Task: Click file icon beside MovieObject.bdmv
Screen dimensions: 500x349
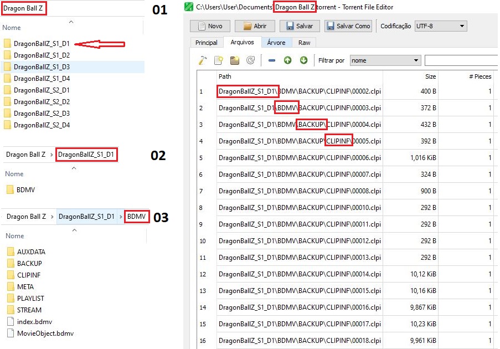Action: (11, 333)
